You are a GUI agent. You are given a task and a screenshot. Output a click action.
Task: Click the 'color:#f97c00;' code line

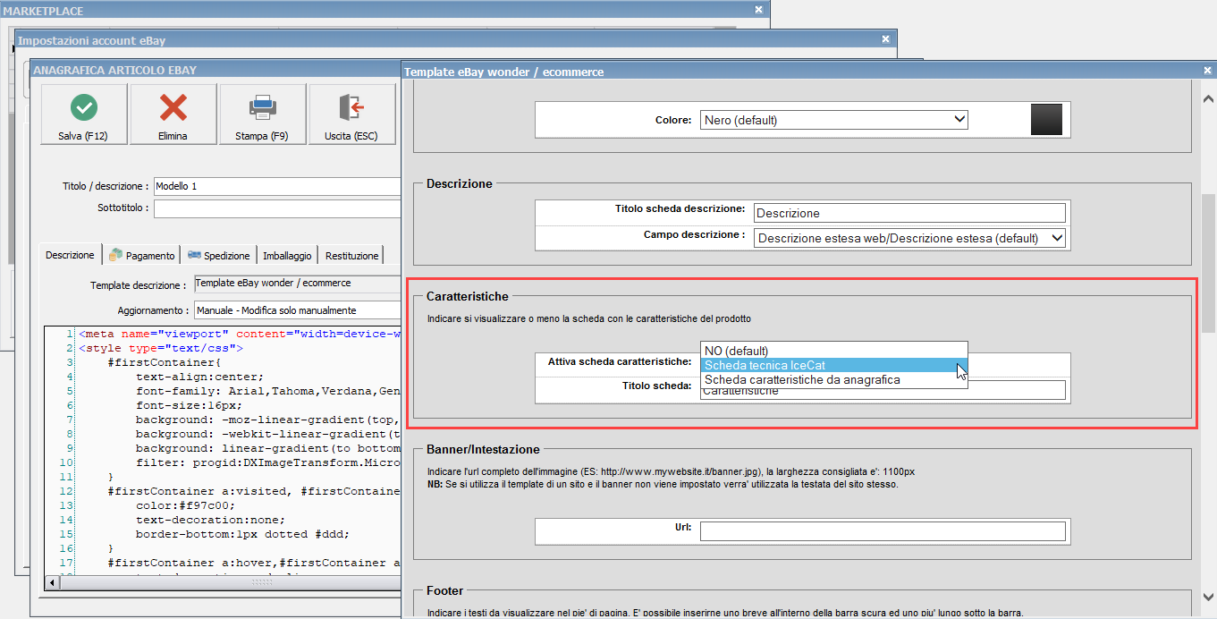click(x=186, y=505)
